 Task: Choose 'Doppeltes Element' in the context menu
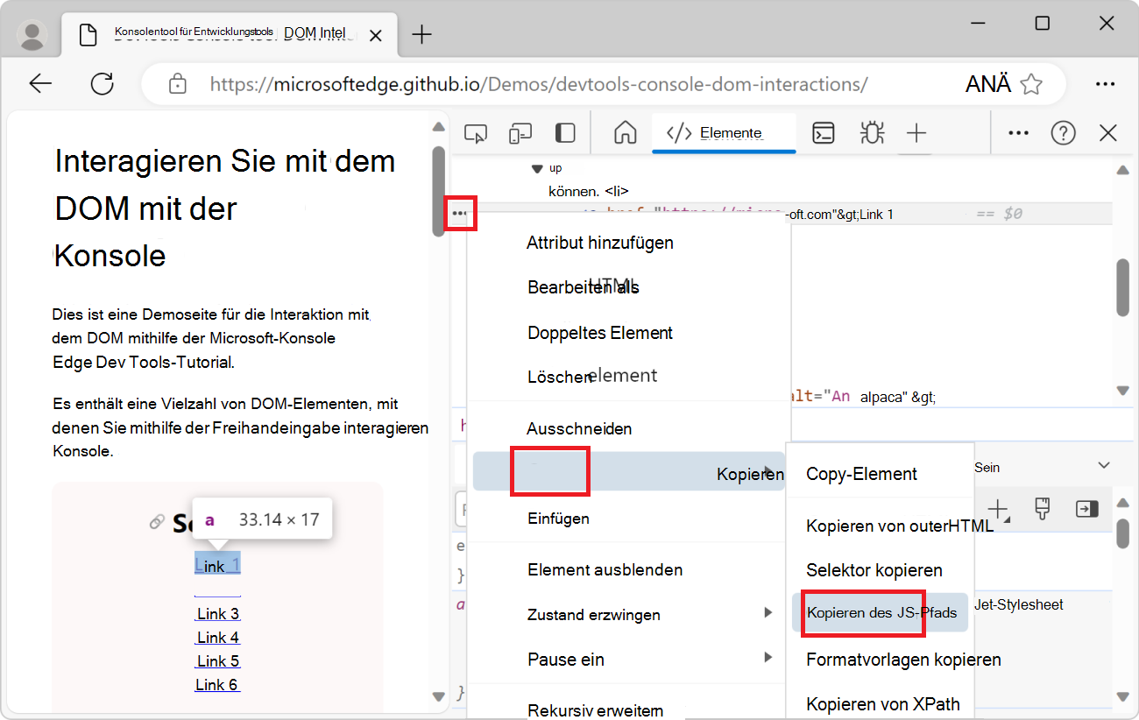click(600, 333)
